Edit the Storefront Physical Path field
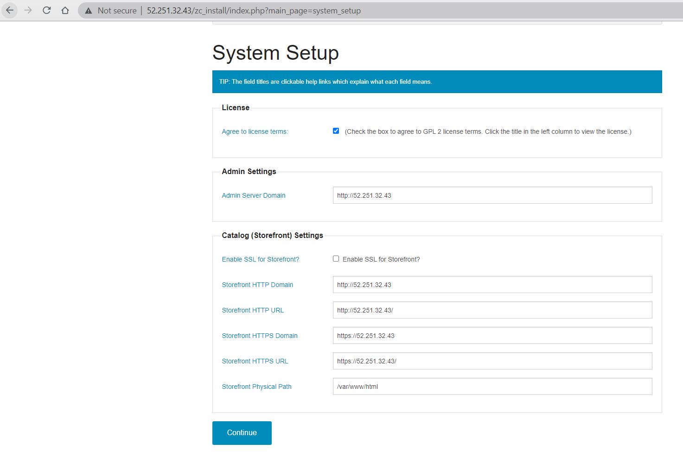This screenshot has height=456, width=683. pos(492,387)
